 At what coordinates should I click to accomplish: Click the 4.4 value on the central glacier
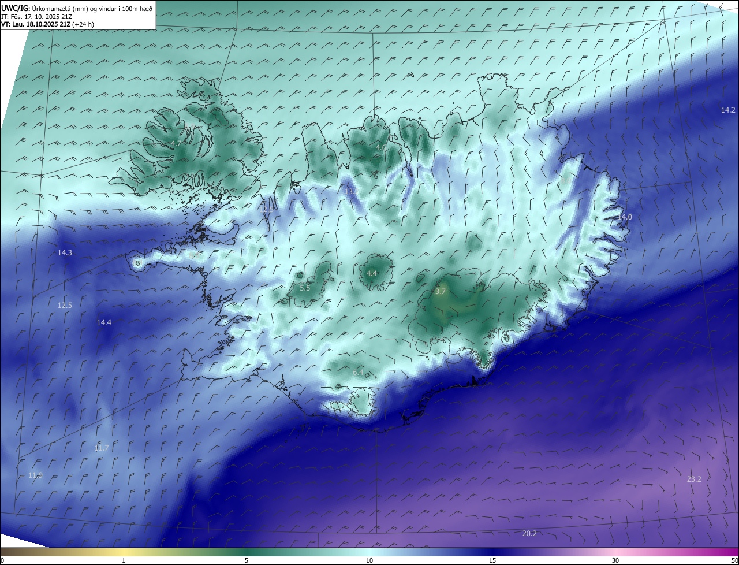[x=372, y=274]
